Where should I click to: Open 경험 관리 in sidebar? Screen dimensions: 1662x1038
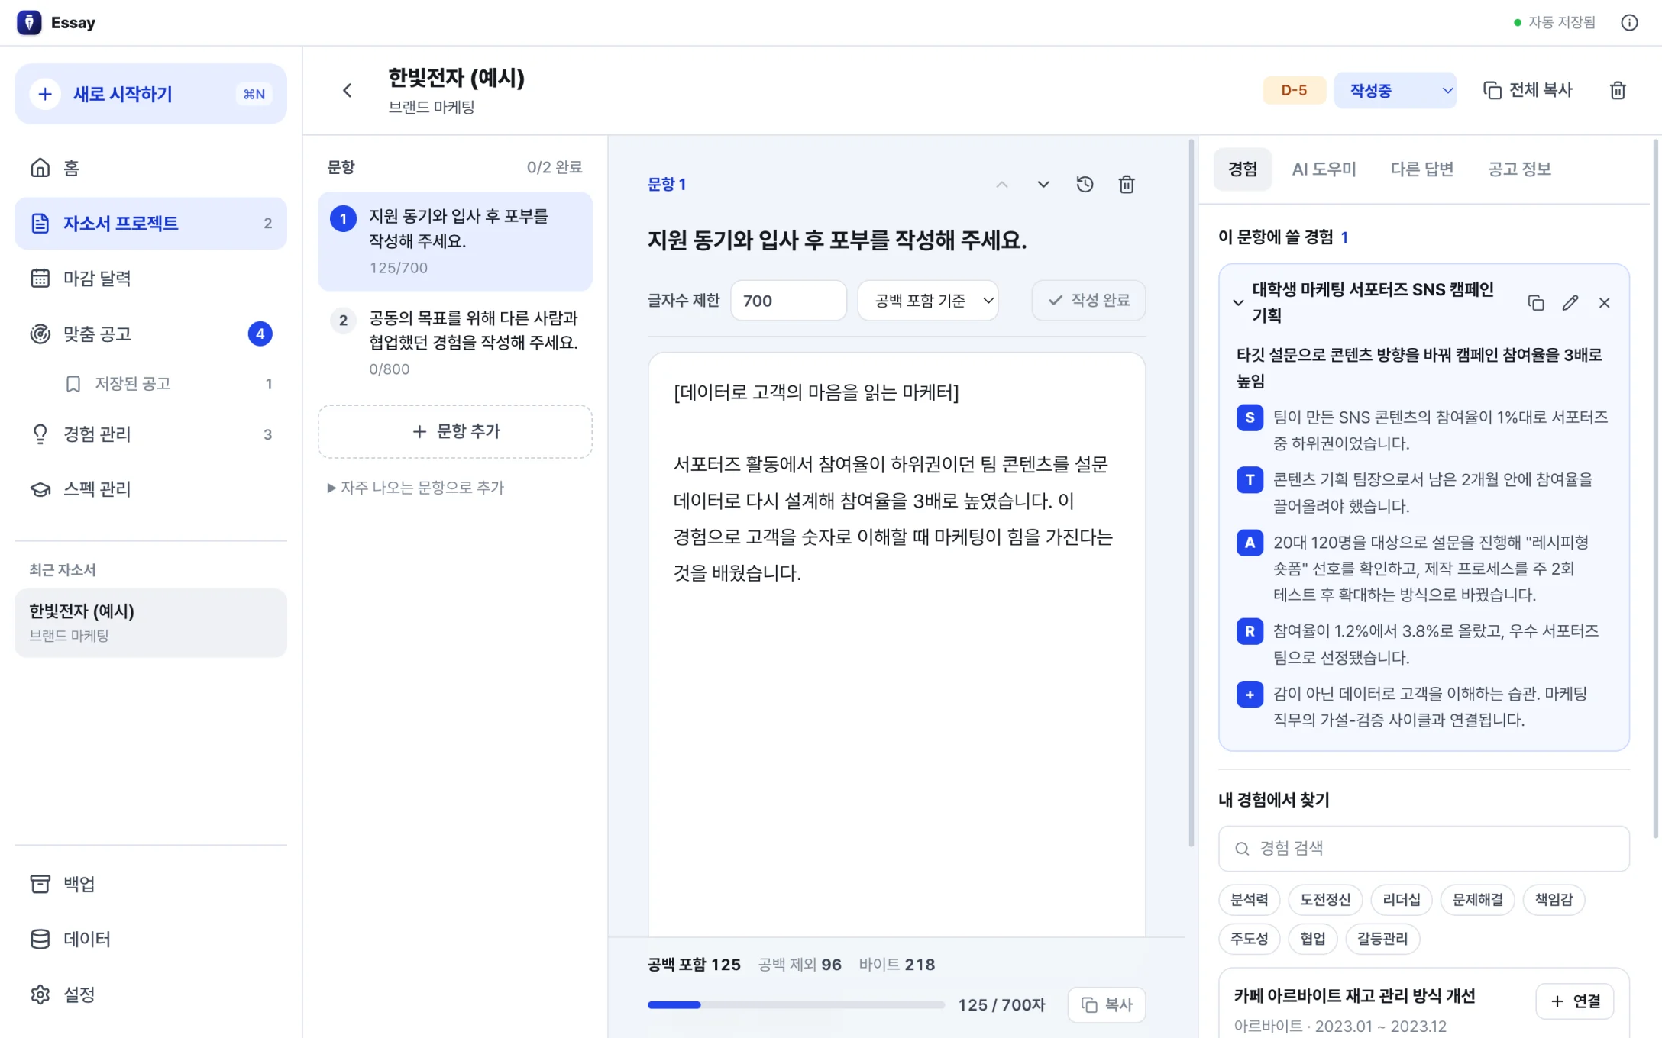150,434
